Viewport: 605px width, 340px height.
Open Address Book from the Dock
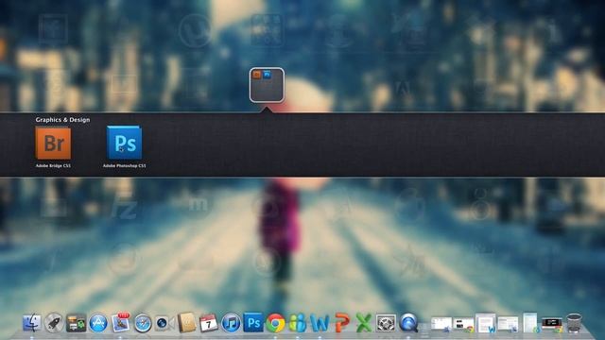click(x=187, y=323)
